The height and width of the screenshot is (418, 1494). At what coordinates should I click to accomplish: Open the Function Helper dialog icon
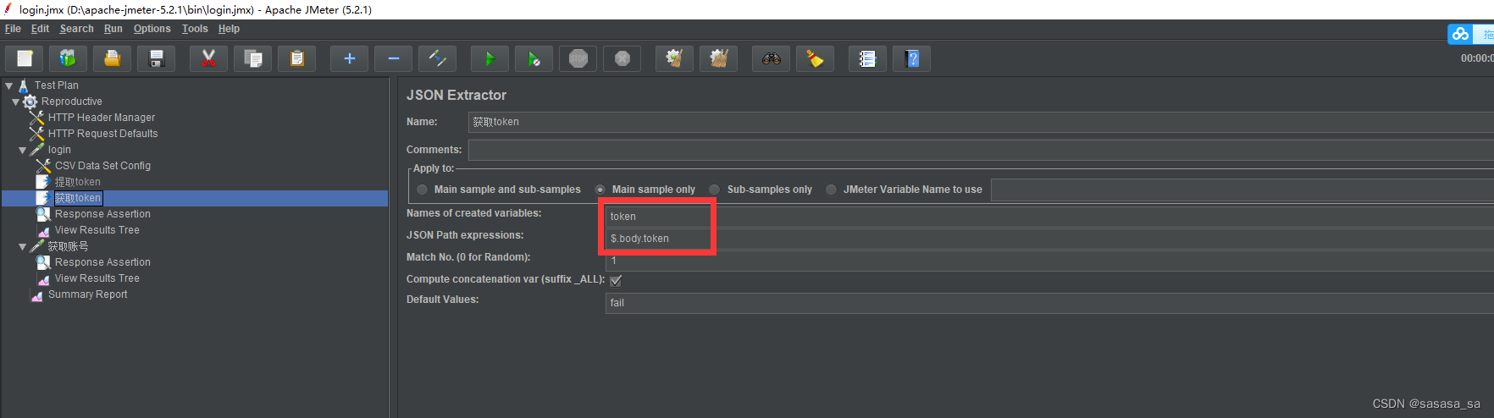click(868, 58)
